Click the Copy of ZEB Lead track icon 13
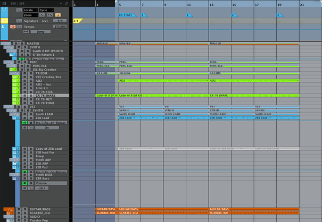The height and width of the screenshot is (222, 322). point(16,149)
